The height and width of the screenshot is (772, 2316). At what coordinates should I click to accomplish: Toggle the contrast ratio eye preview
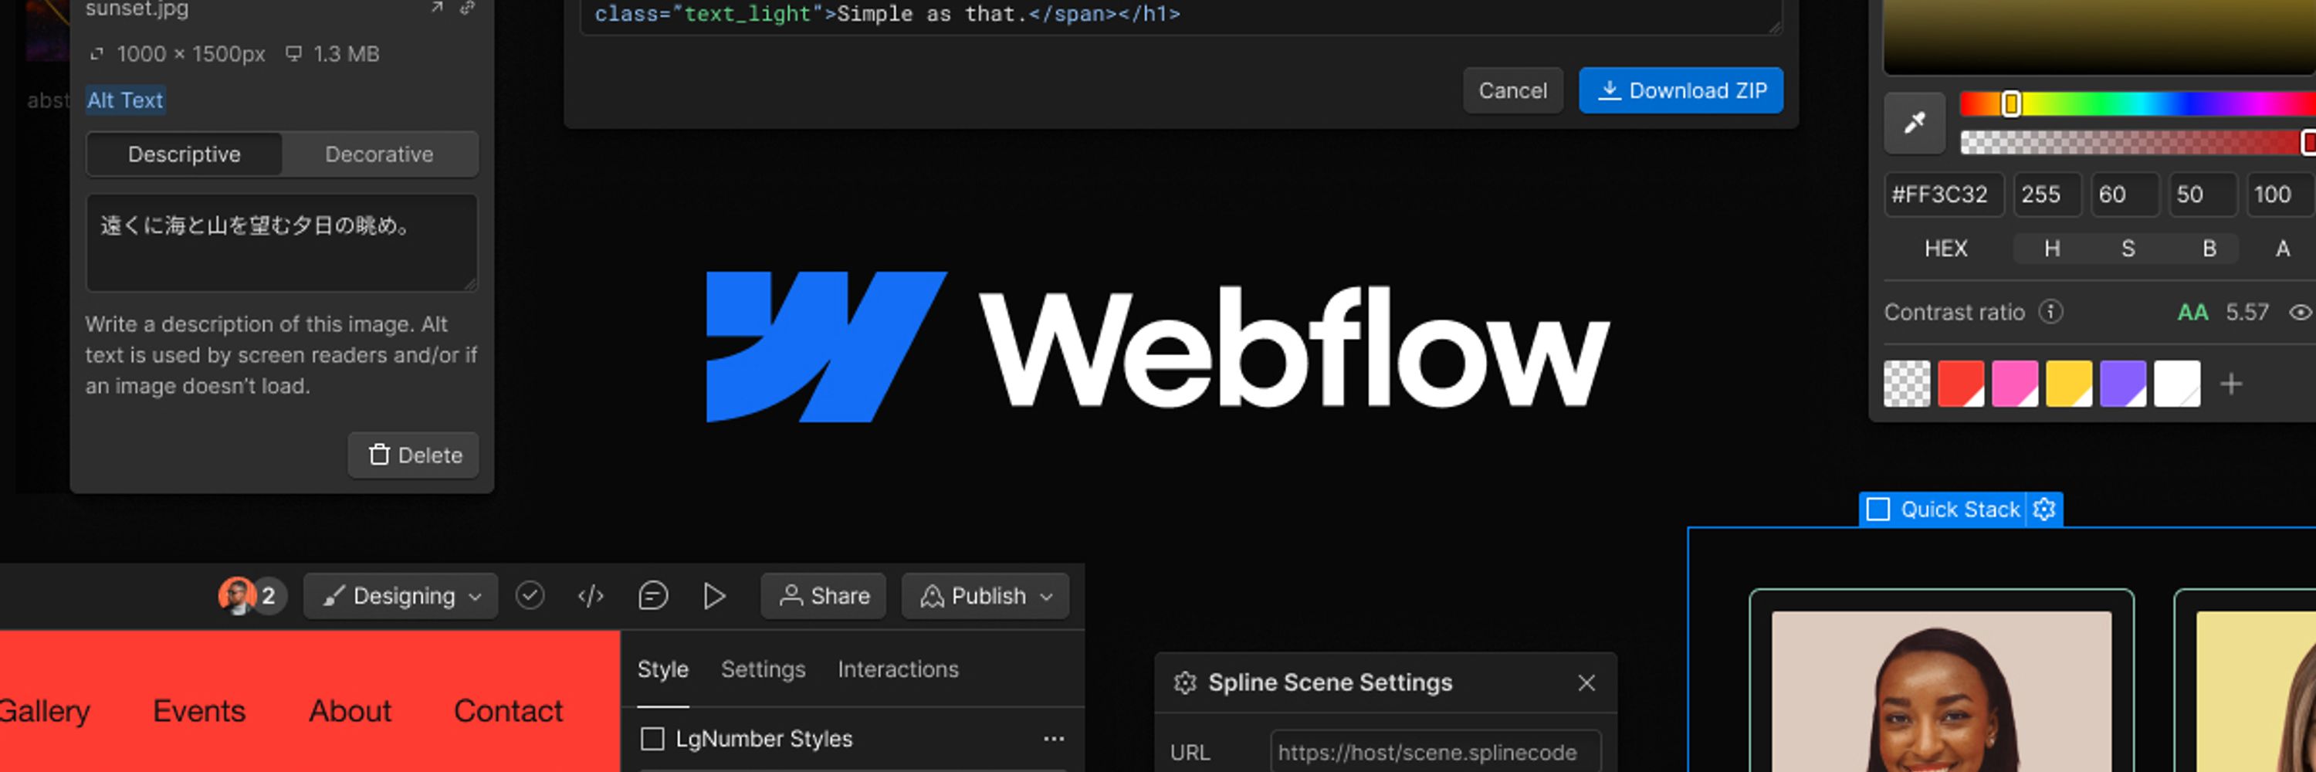click(2300, 312)
